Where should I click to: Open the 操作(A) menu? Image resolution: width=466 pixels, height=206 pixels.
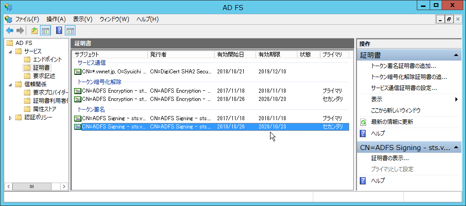pos(56,19)
